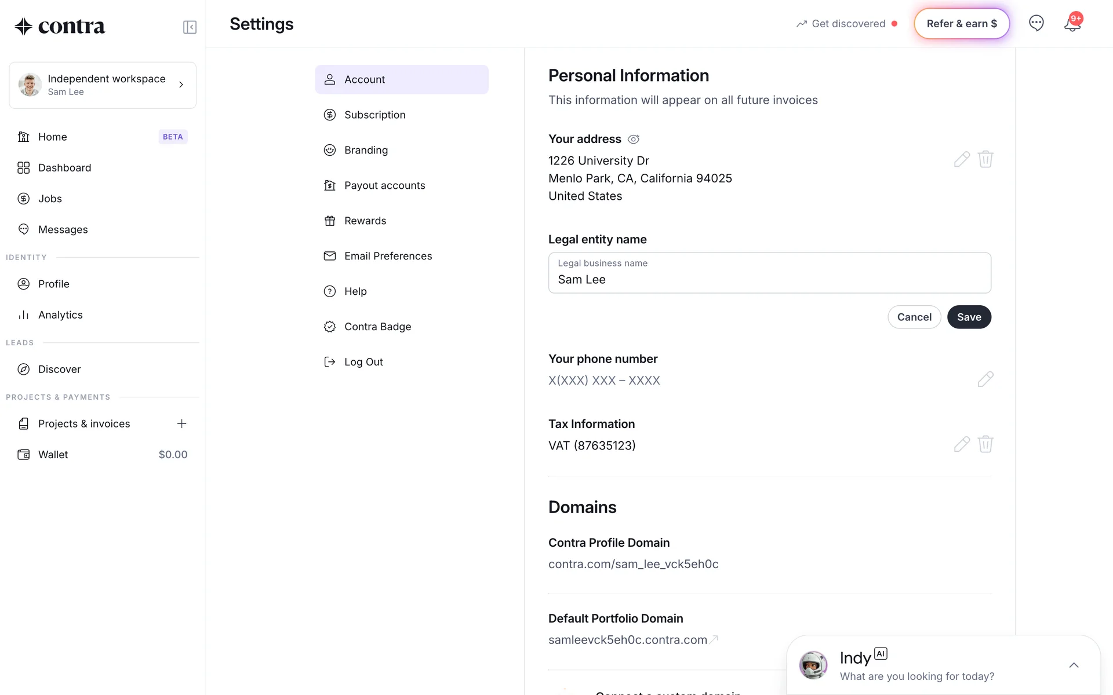Delete the VAT tax information

point(985,444)
